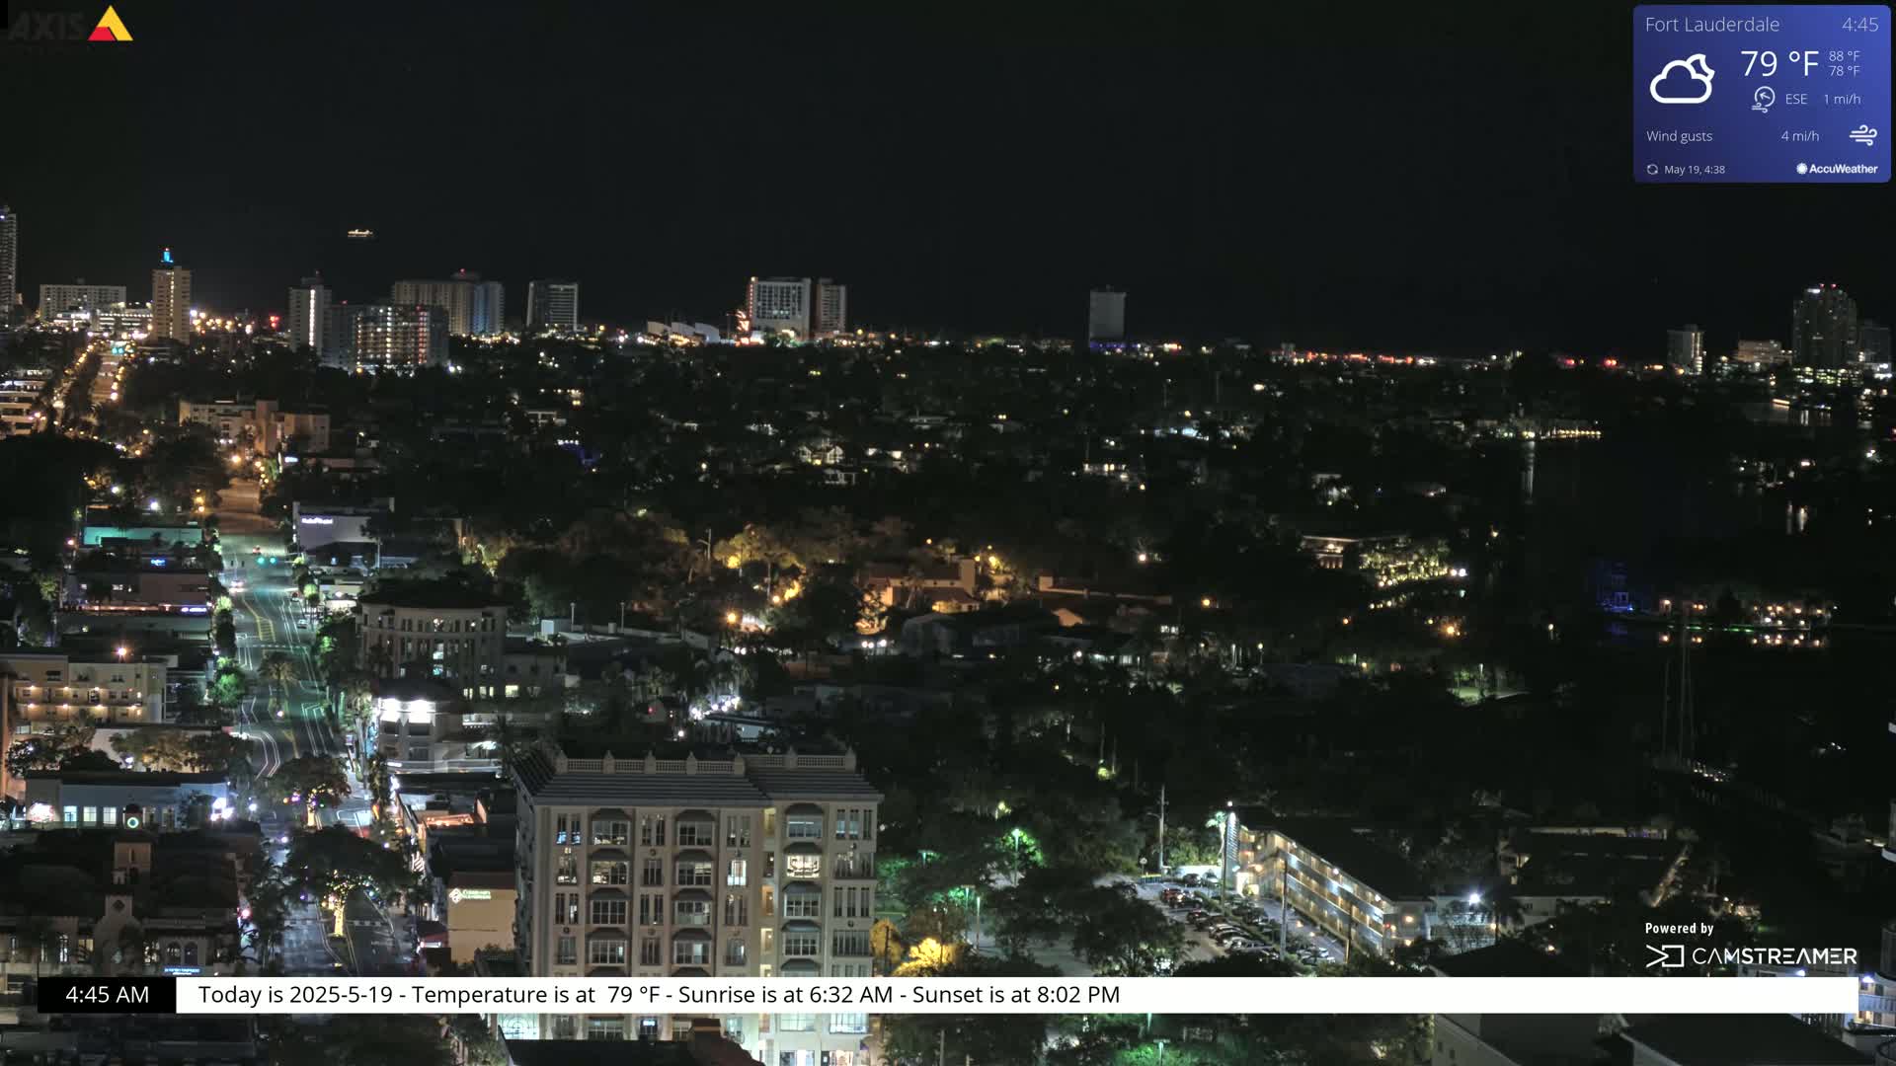Click 'Temperature is at 79 °F' ticker text
Image resolution: width=1896 pixels, height=1066 pixels.
tap(535, 995)
